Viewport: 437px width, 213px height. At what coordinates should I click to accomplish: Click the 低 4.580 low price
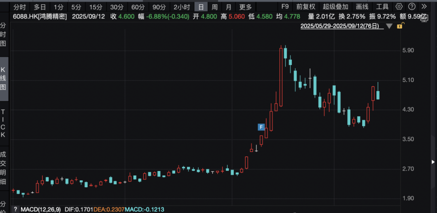click(x=260, y=17)
